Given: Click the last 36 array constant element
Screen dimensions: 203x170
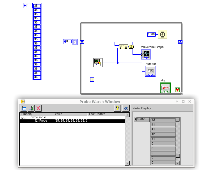Looking at the screenshot, I should coord(37,77).
